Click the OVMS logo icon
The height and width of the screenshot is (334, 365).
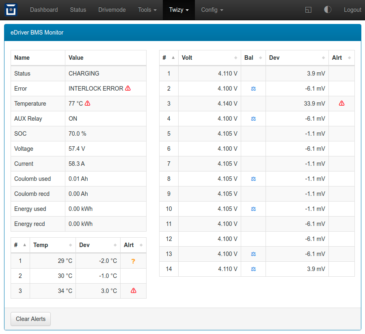tap(11, 10)
